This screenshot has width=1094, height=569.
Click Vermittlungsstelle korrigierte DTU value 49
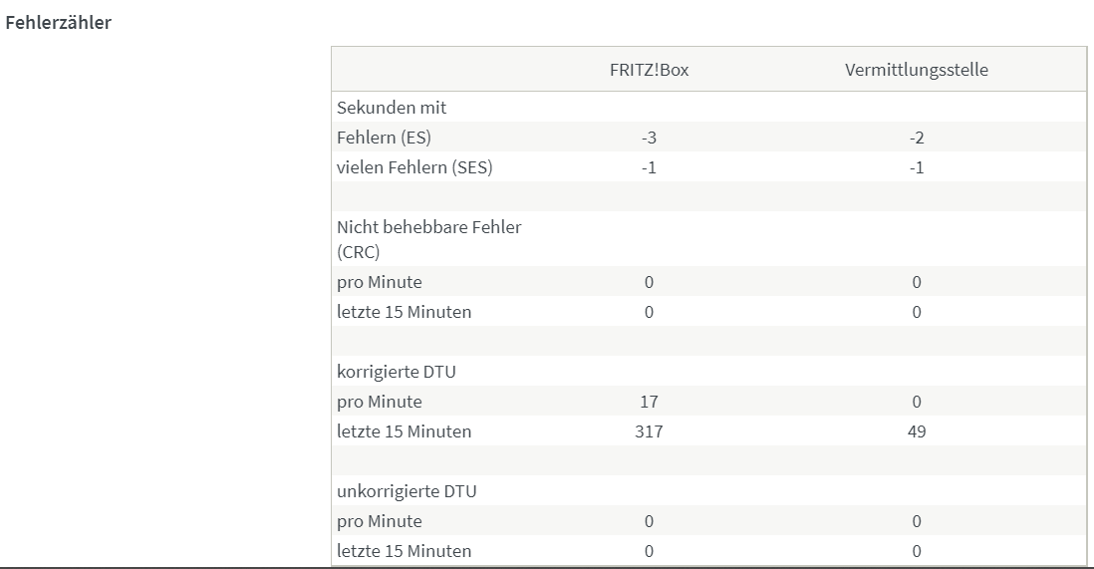coord(916,431)
